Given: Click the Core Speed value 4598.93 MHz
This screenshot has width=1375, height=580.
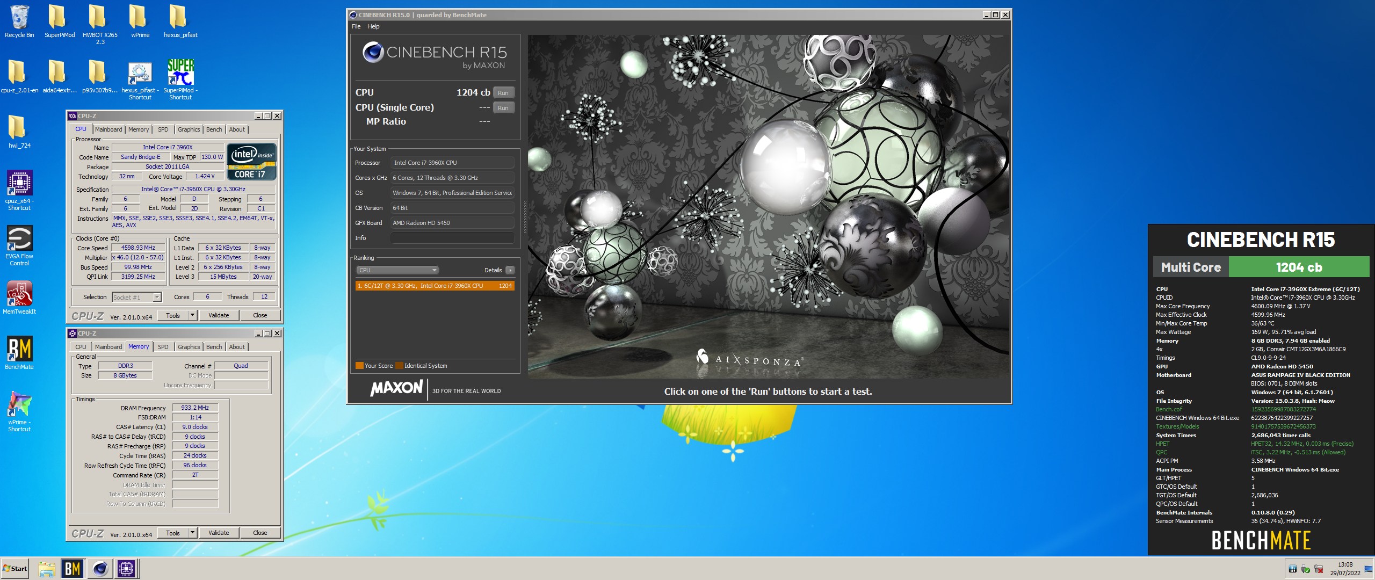Looking at the screenshot, I should [138, 248].
